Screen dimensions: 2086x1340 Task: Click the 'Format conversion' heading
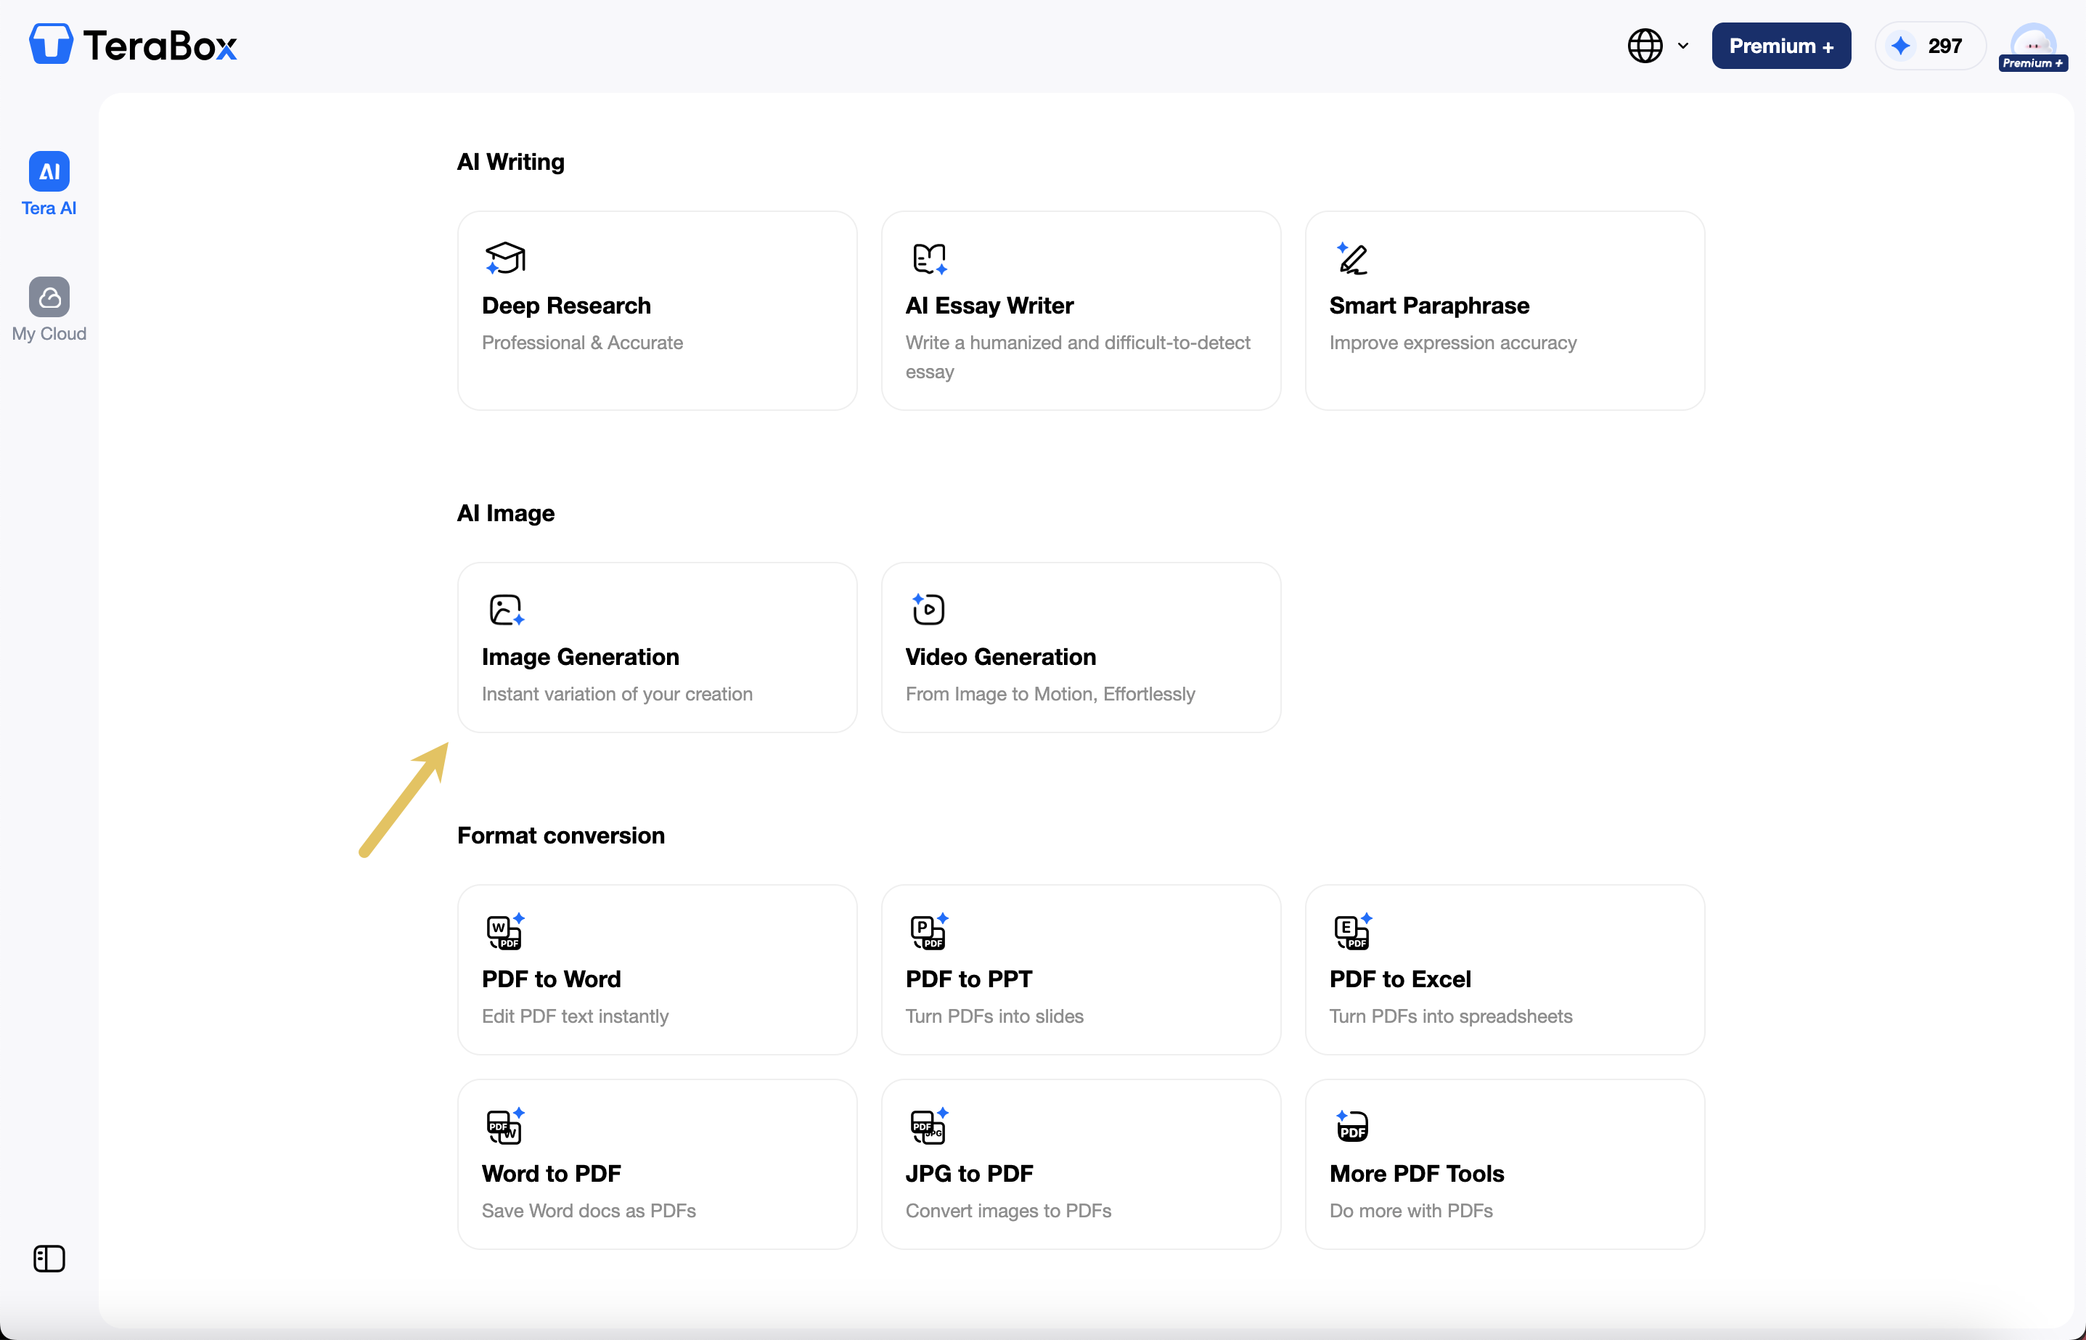pyautogui.click(x=561, y=836)
